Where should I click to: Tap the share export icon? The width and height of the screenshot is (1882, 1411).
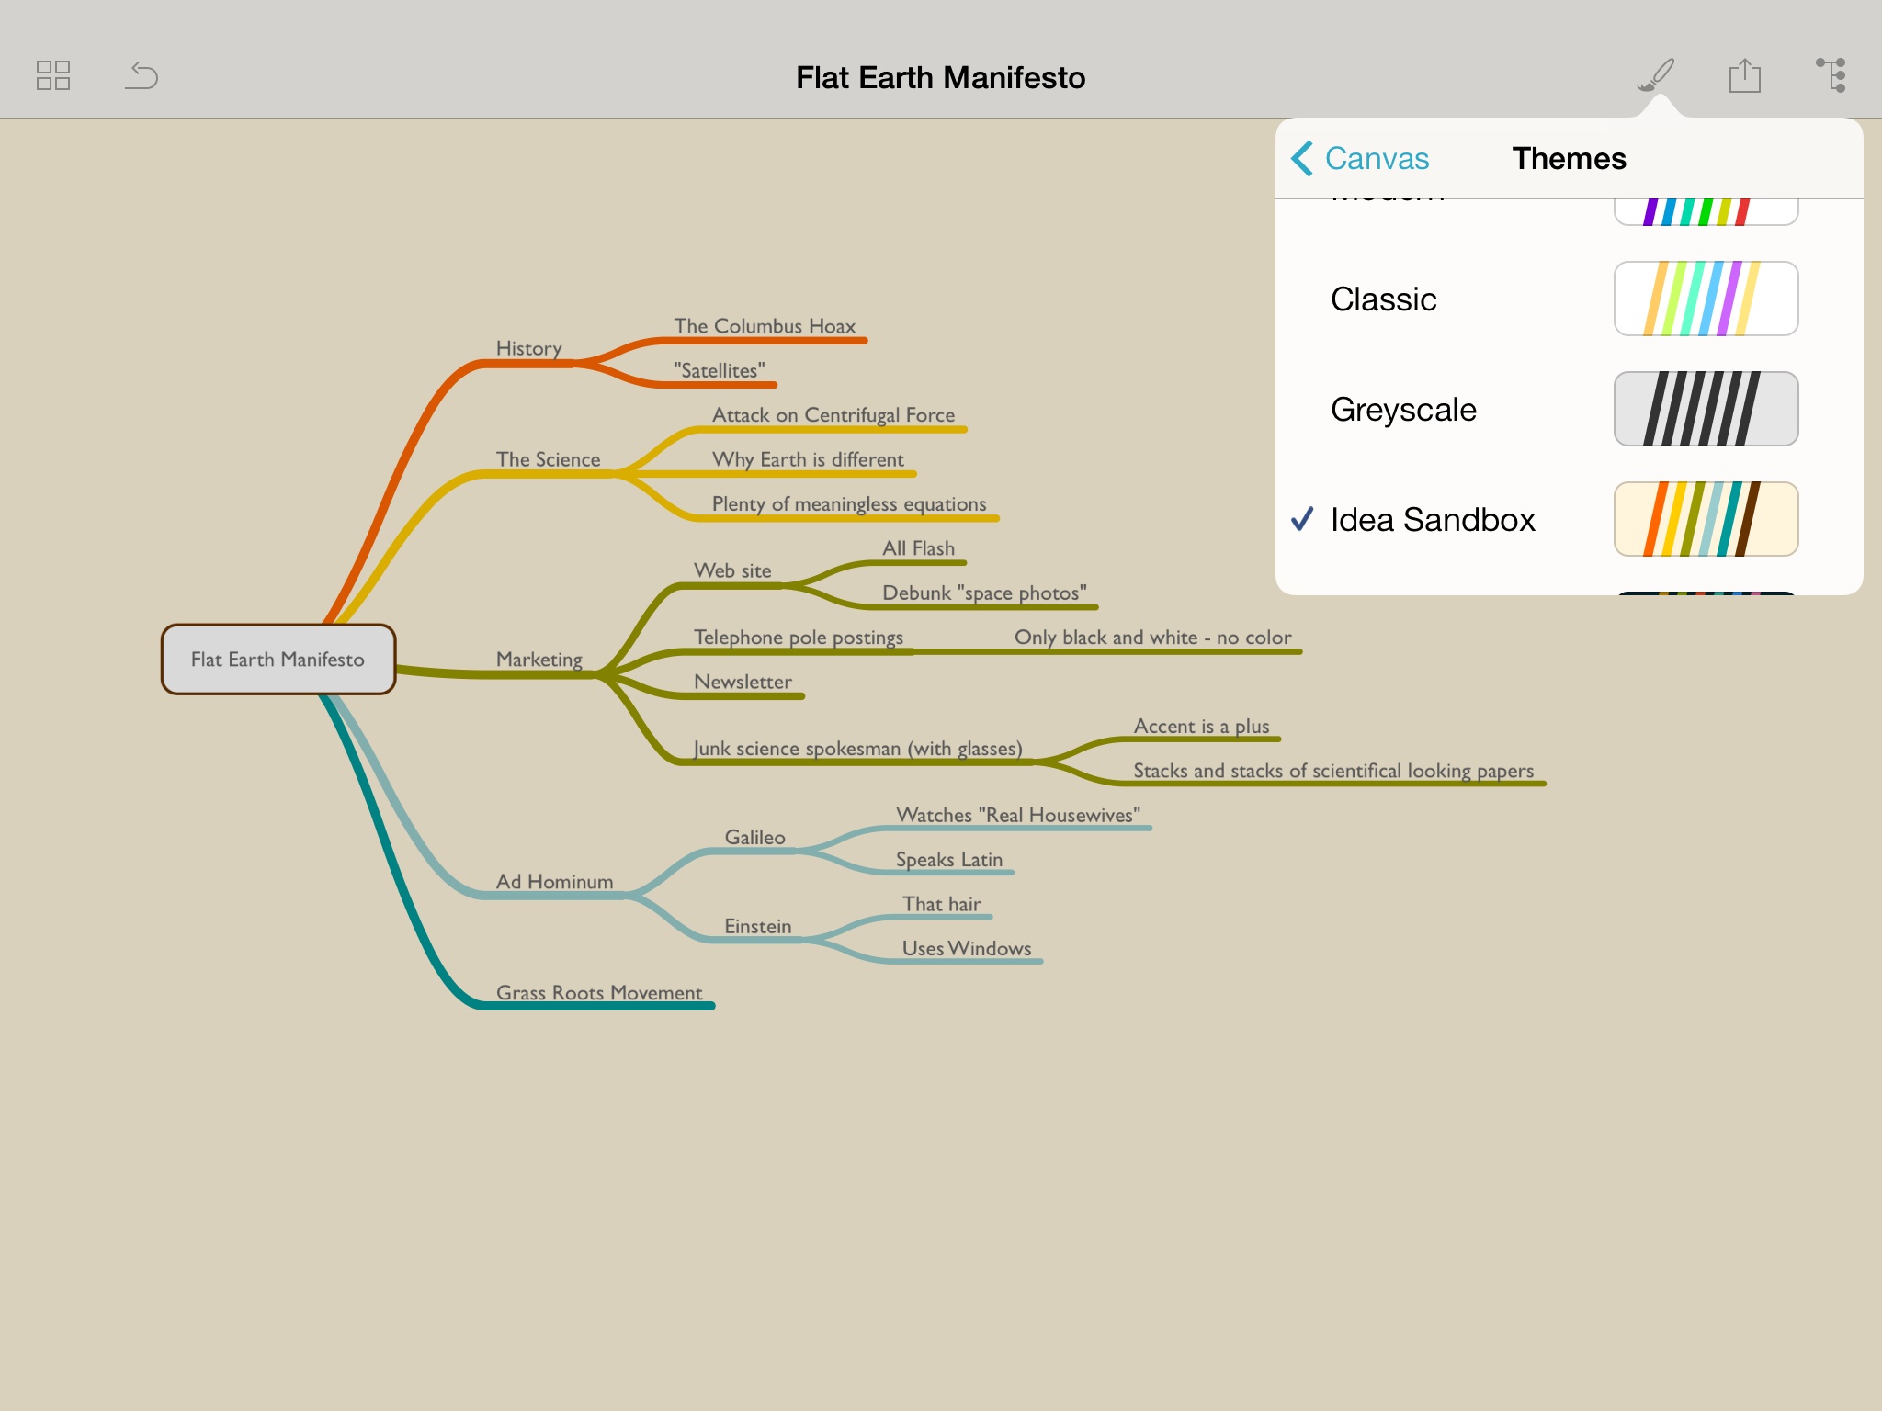[x=1744, y=75]
